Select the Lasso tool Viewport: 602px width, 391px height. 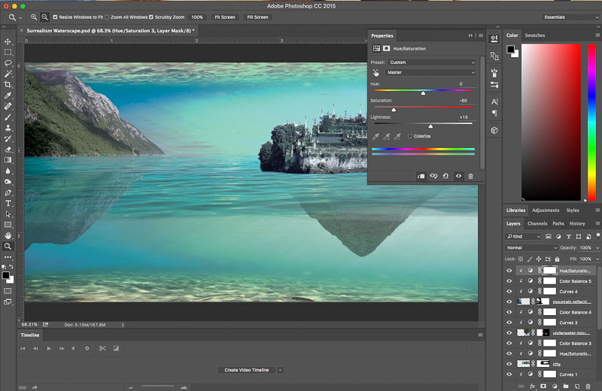(x=8, y=63)
